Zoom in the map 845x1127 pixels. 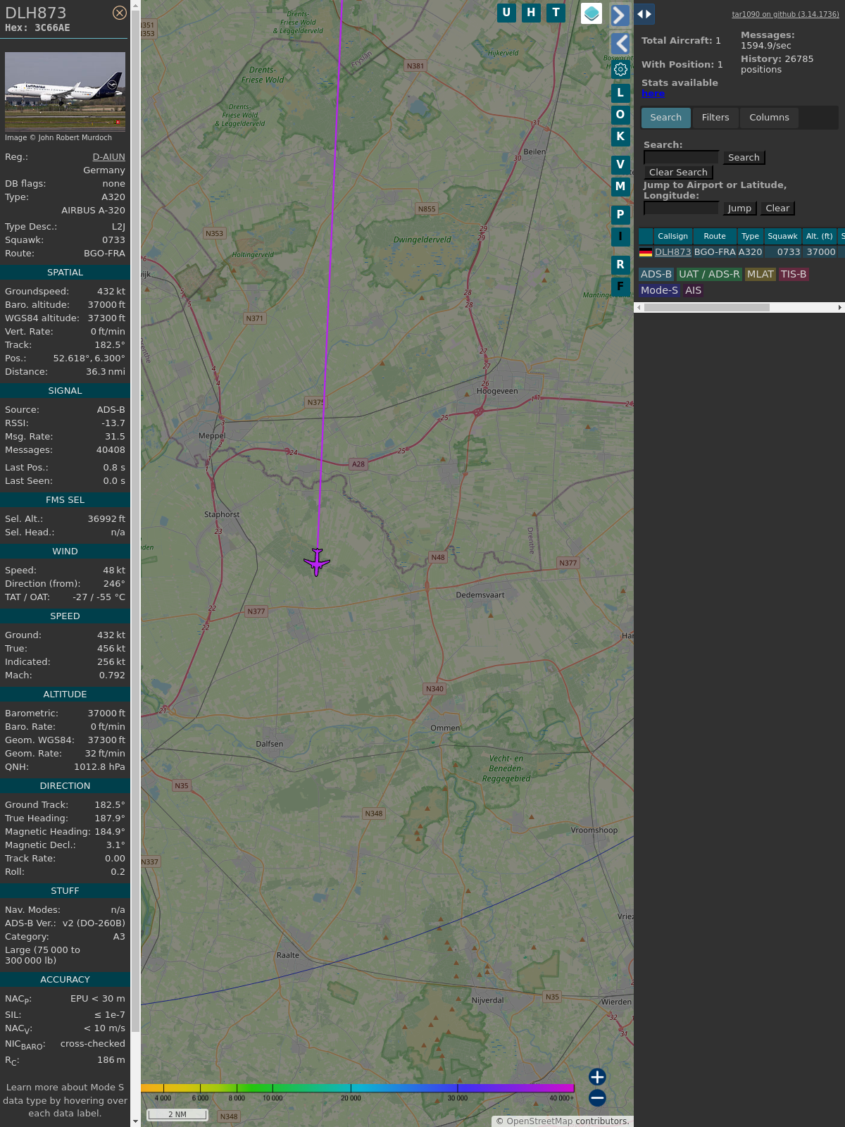pos(597,1077)
